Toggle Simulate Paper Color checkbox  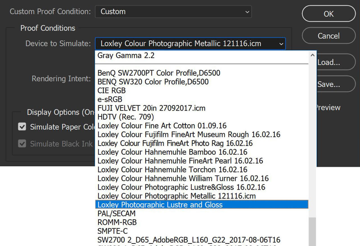click(x=22, y=127)
